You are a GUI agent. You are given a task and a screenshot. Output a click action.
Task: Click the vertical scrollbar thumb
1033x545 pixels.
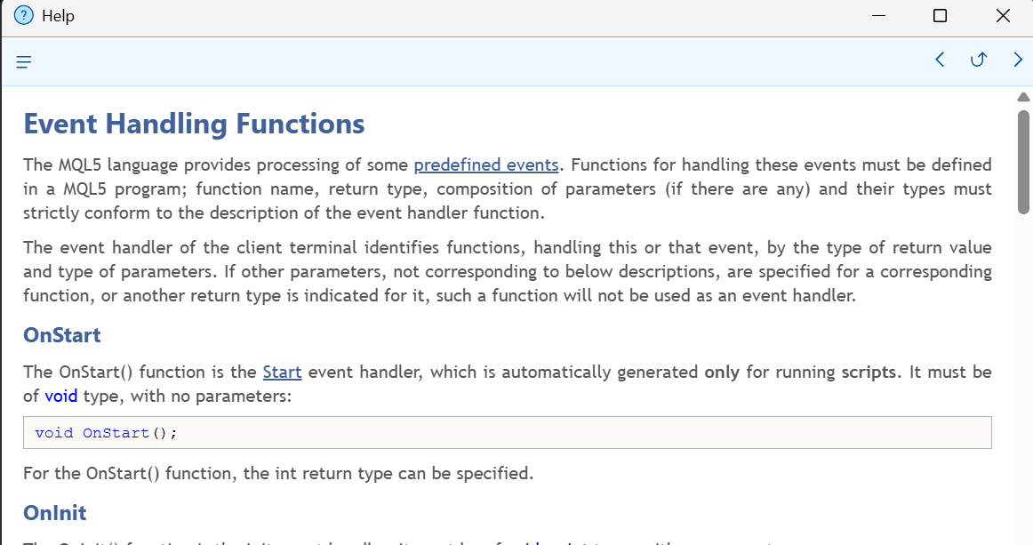[x=1023, y=160]
